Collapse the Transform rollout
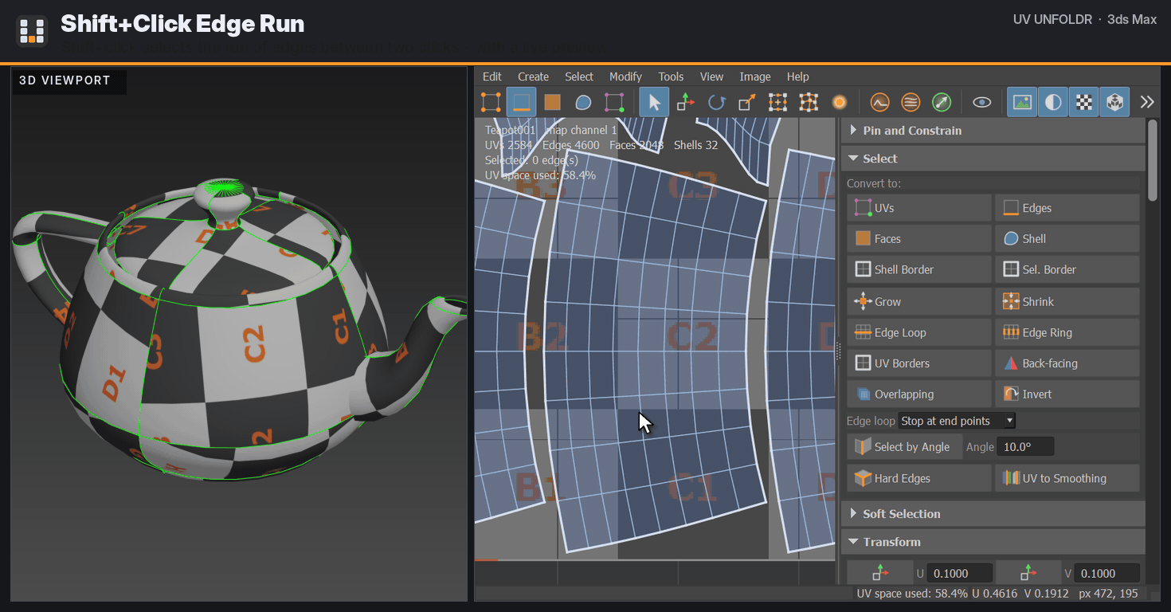 click(993, 542)
